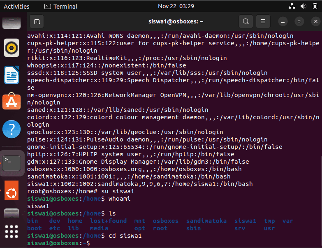Click the terminal scrollbar on right edge

click(x=321, y=201)
